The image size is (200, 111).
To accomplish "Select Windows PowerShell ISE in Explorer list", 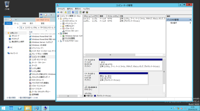I will pos(42,36).
